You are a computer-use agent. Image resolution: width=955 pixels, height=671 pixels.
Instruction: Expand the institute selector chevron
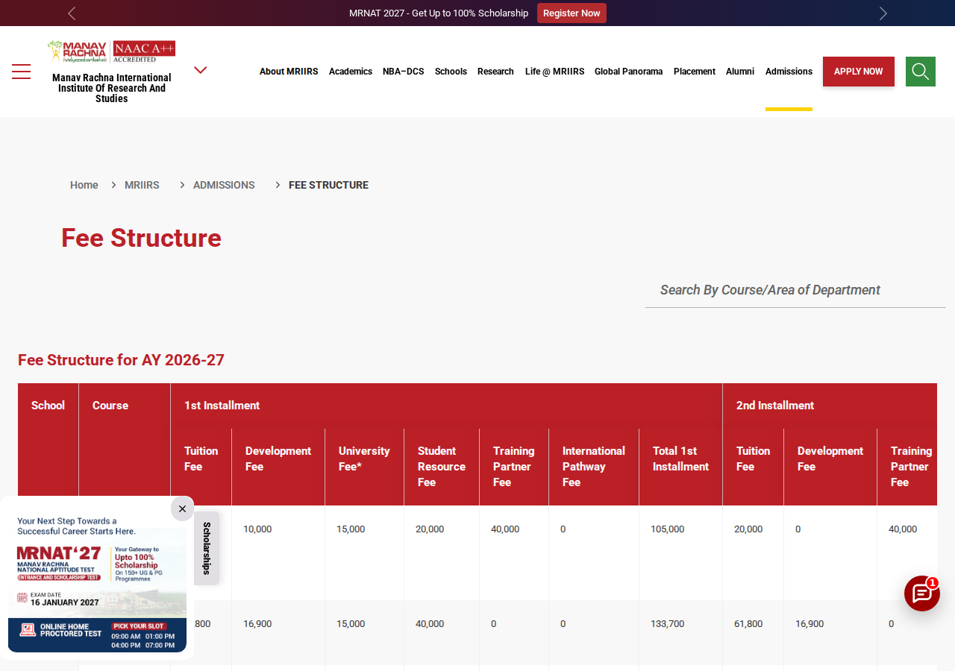tap(200, 70)
